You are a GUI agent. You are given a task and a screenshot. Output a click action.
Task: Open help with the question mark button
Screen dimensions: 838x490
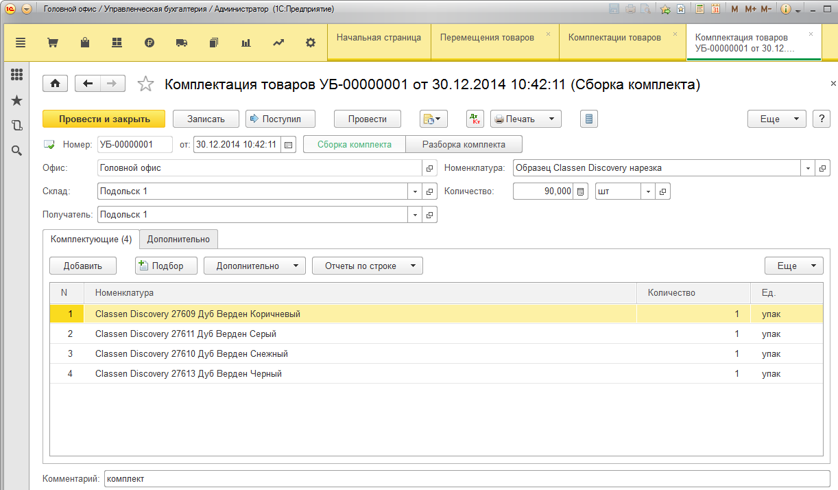[x=822, y=119]
